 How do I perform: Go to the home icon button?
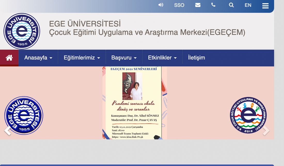[9, 58]
